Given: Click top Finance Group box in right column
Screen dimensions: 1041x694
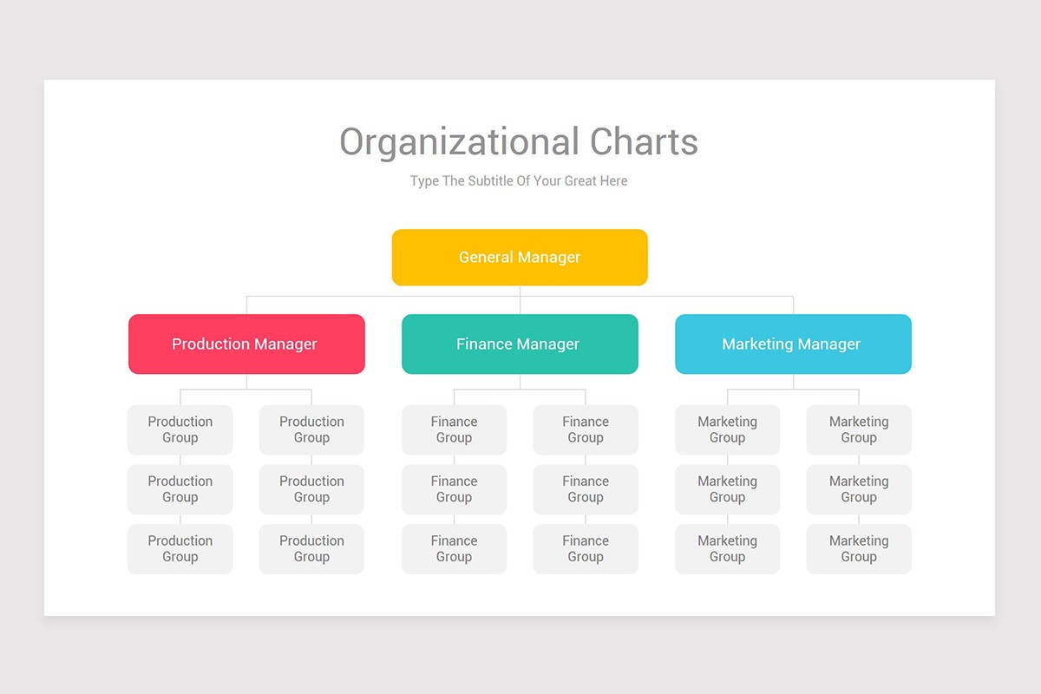Looking at the screenshot, I should coord(586,429).
